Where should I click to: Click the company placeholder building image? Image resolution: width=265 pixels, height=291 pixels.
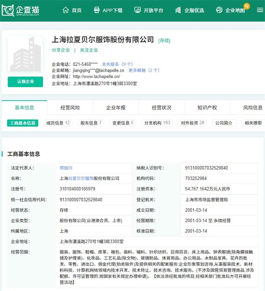pyautogui.click(x=25, y=54)
